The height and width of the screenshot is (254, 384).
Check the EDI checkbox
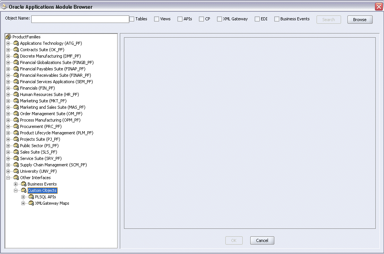coord(257,19)
